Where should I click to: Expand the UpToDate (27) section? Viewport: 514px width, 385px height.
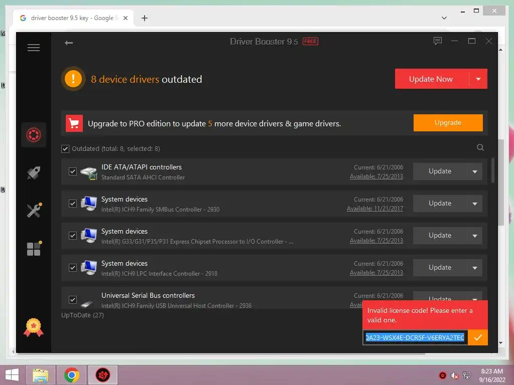[x=83, y=315]
